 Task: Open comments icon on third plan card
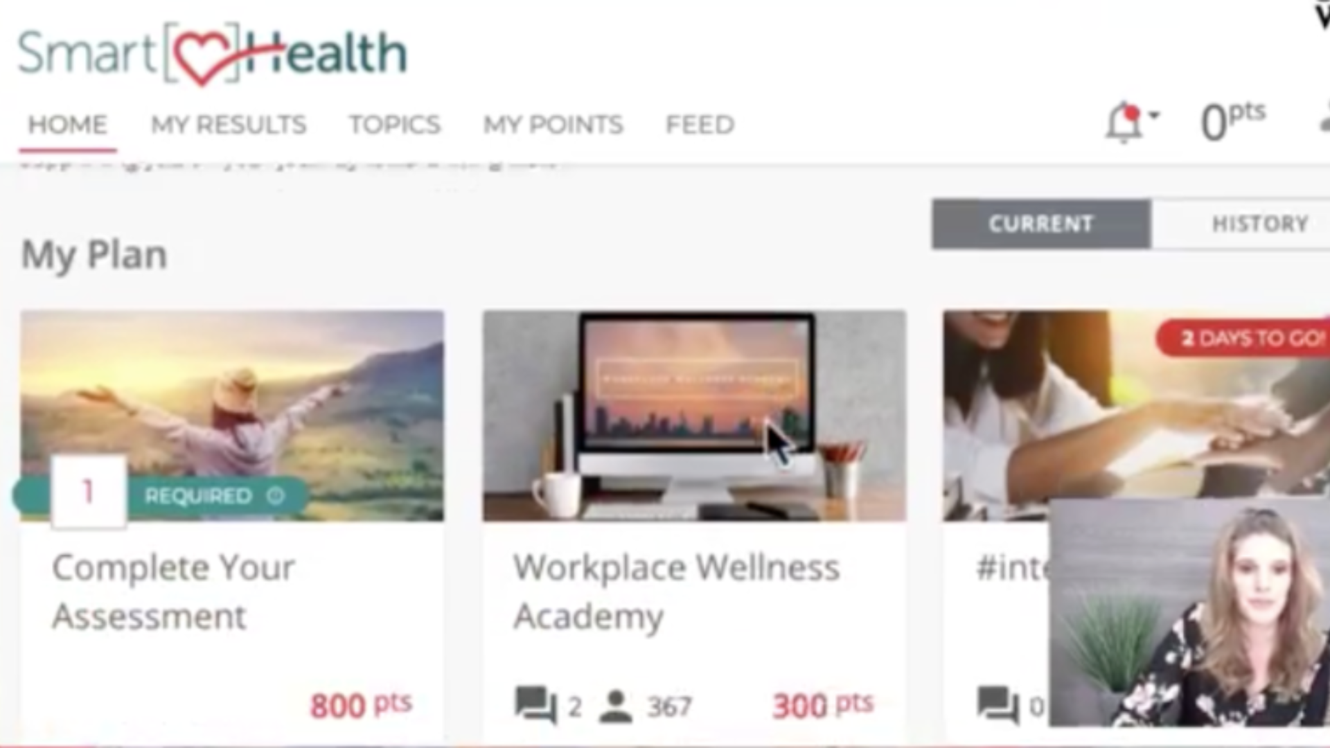tap(997, 705)
